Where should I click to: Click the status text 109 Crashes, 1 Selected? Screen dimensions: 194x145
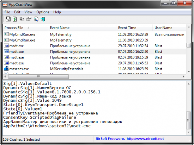[x=21, y=140]
